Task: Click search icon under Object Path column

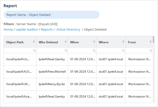Action: (34, 51)
